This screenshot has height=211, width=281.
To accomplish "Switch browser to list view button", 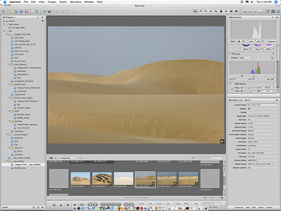I will pyautogui.click(x=56, y=158).
